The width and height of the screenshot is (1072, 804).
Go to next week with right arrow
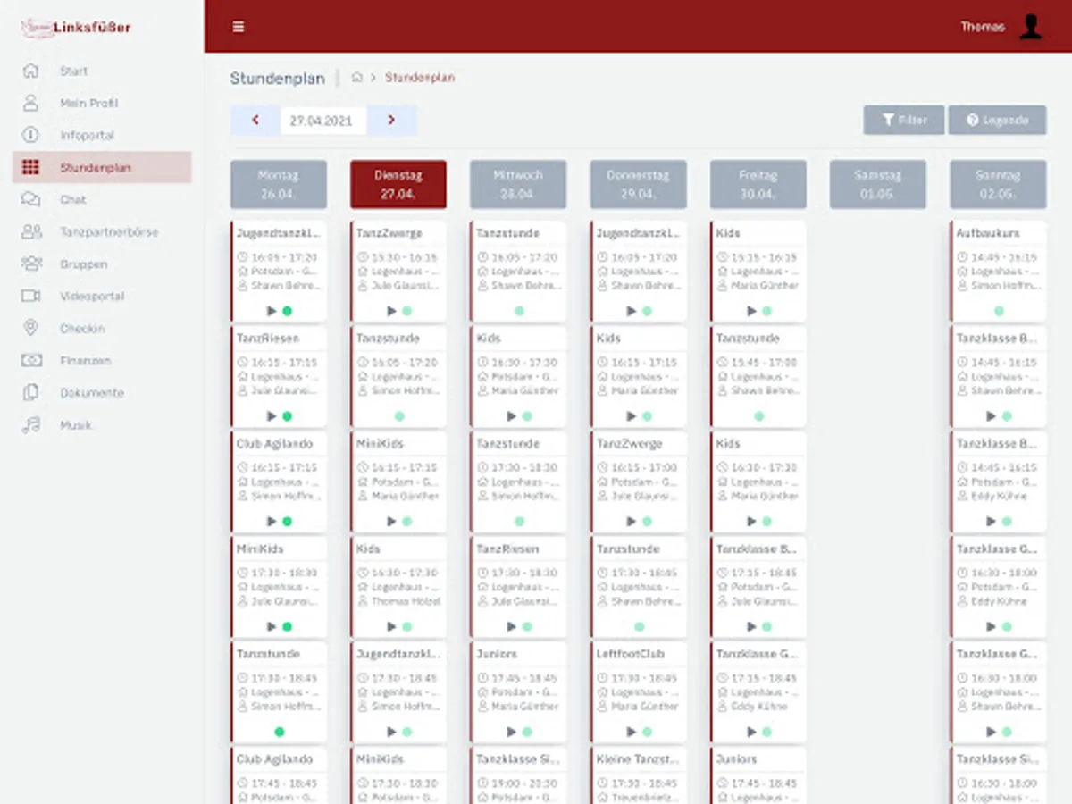tap(391, 121)
